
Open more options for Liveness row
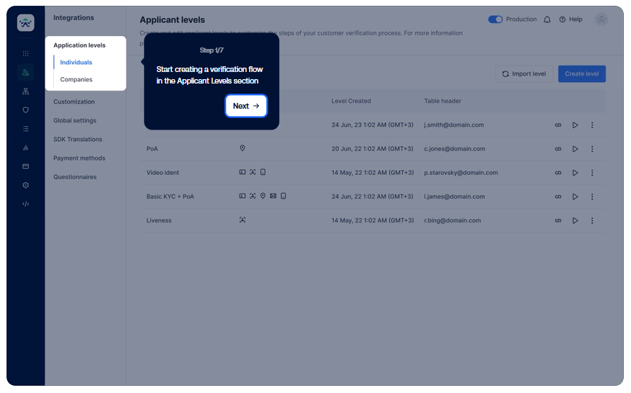(592, 221)
